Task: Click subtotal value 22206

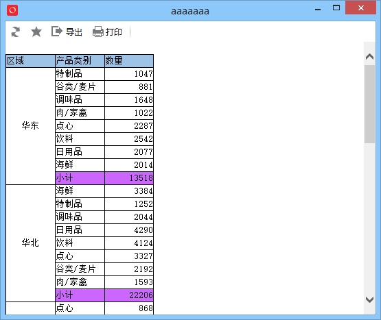Action: 129,295
